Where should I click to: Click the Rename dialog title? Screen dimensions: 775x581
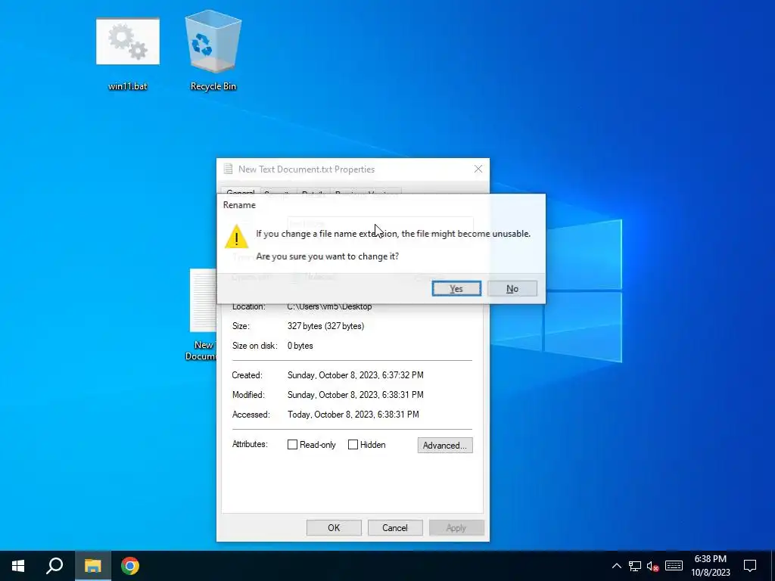coord(239,205)
